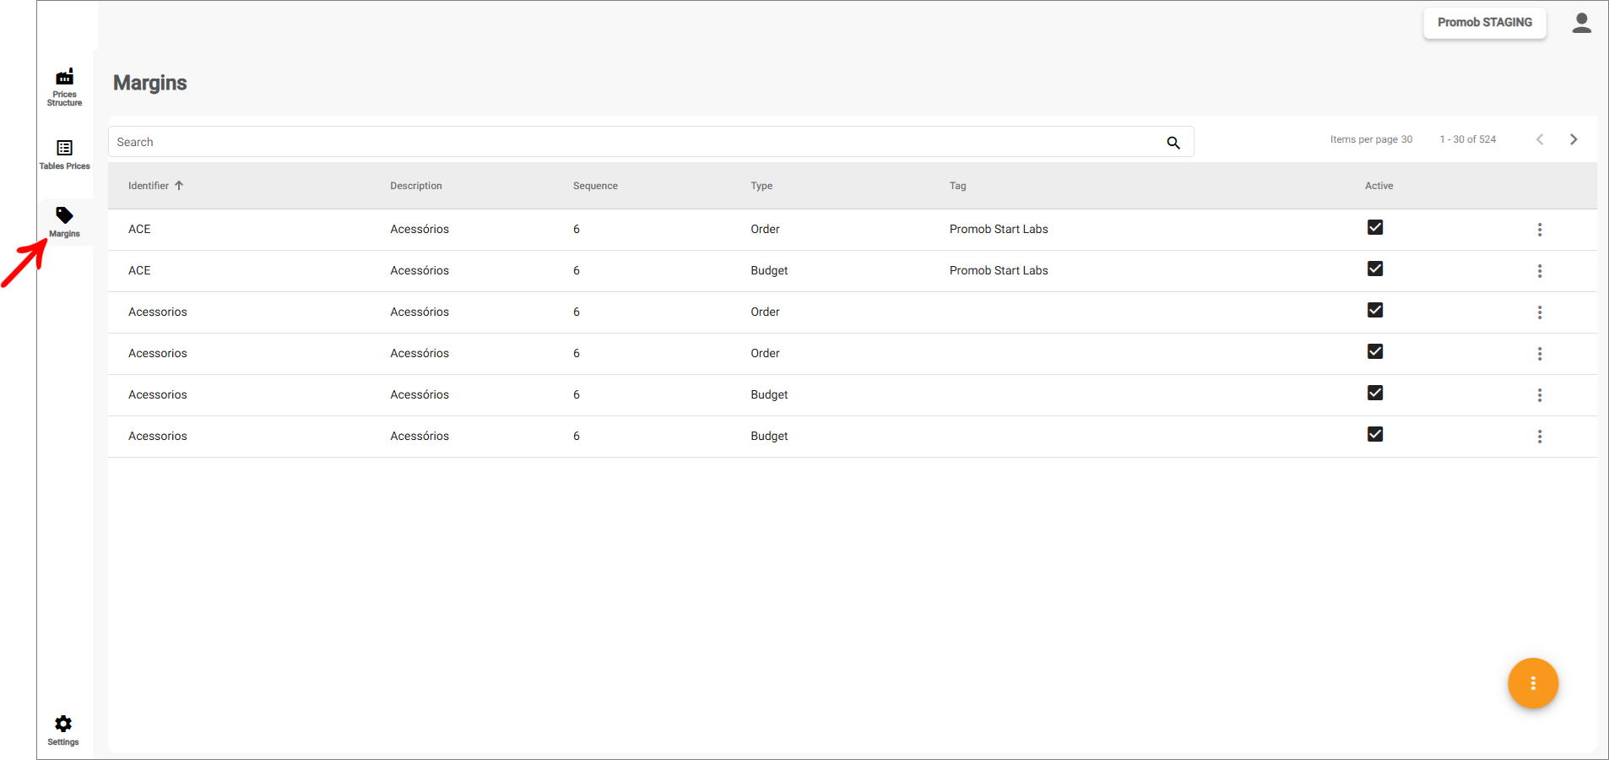This screenshot has width=1609, height=760.
Task: Click the Promob STAGING button
Action: 1484,23
